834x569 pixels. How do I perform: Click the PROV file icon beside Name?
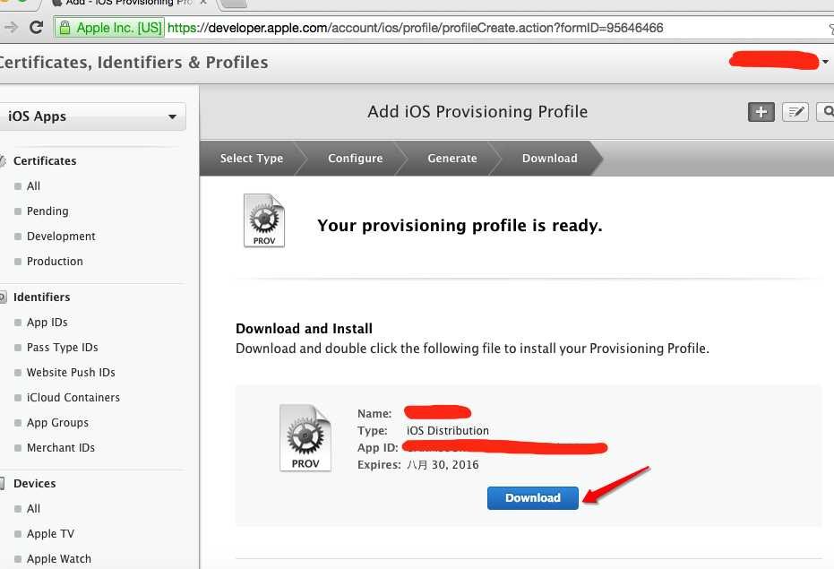tap(305, 437)
